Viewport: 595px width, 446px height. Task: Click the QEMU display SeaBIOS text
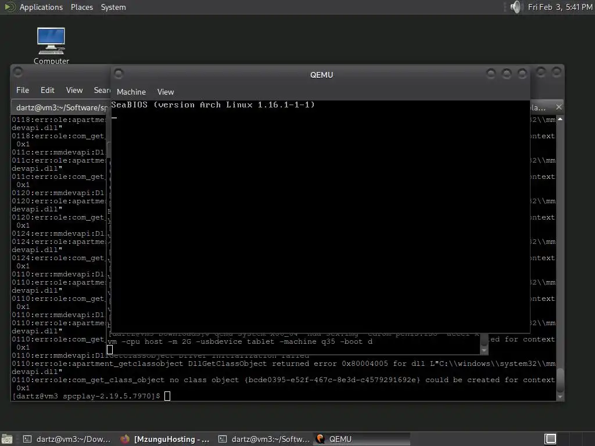[213, 105]
